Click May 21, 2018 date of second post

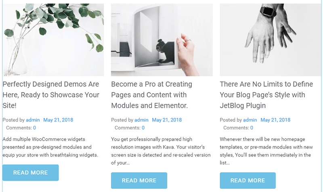[167, 120]
